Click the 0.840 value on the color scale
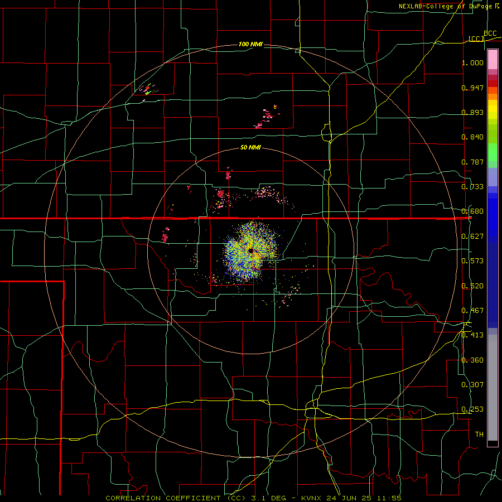 [x=472, y=137]
